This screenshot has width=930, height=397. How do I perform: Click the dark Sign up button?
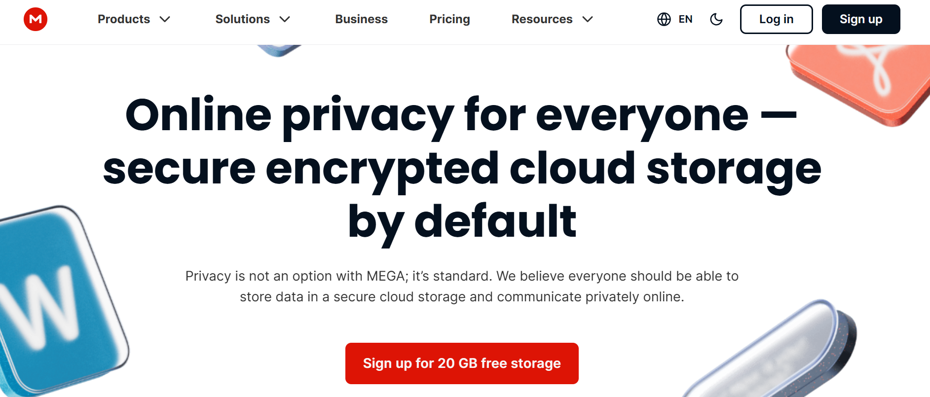861,19
